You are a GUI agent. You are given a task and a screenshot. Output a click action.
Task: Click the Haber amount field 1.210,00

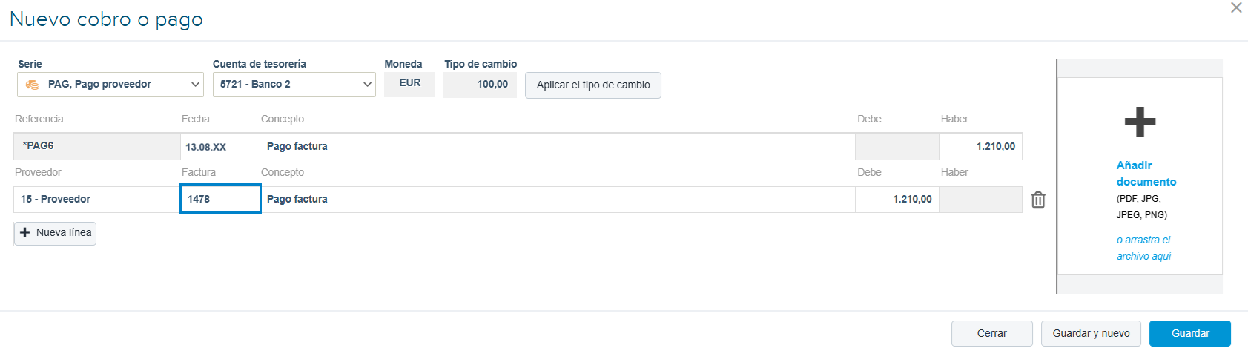pos(980,147)
